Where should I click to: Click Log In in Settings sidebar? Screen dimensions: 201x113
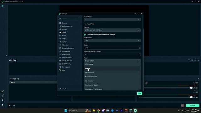pos(63,89)
